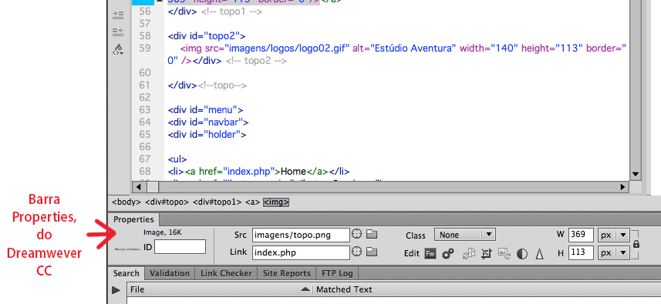Click the horizontal scrollbar left arrow
The image size is (661, 304).
click(139, 187)
